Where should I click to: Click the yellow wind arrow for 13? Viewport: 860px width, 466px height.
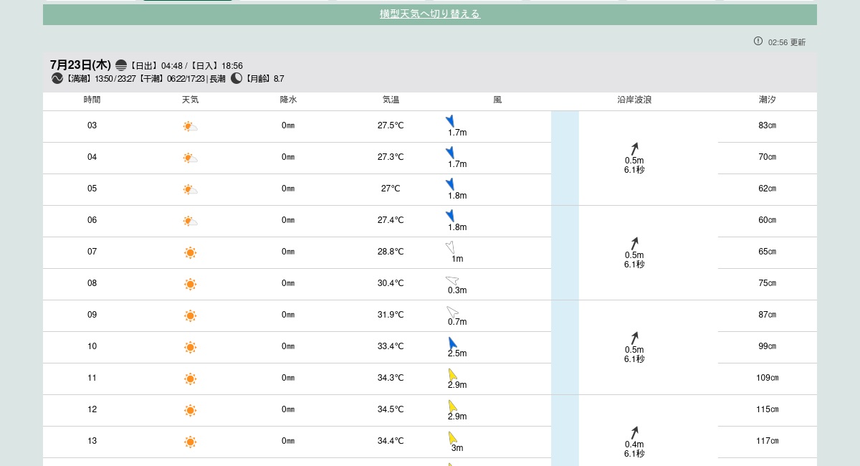click(453, 437)
